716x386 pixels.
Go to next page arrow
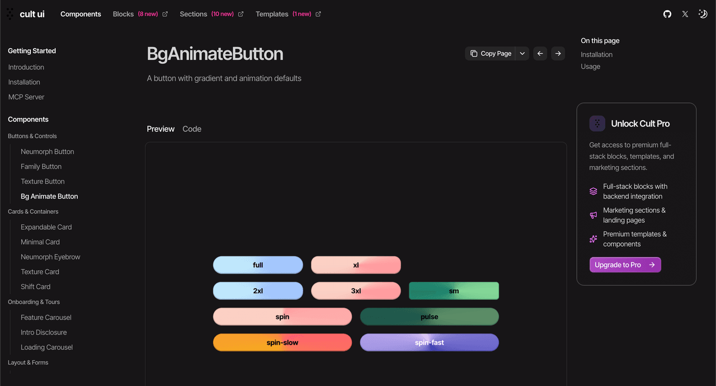pos(558,54)
